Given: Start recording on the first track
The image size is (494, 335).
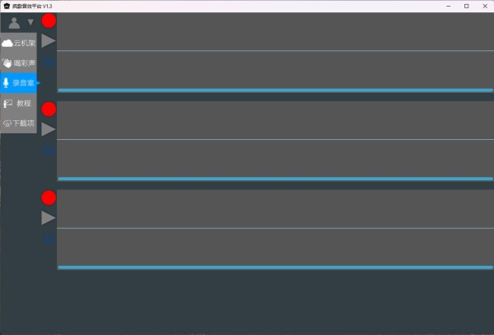Looking at the screenshot, I should [49, 21].
